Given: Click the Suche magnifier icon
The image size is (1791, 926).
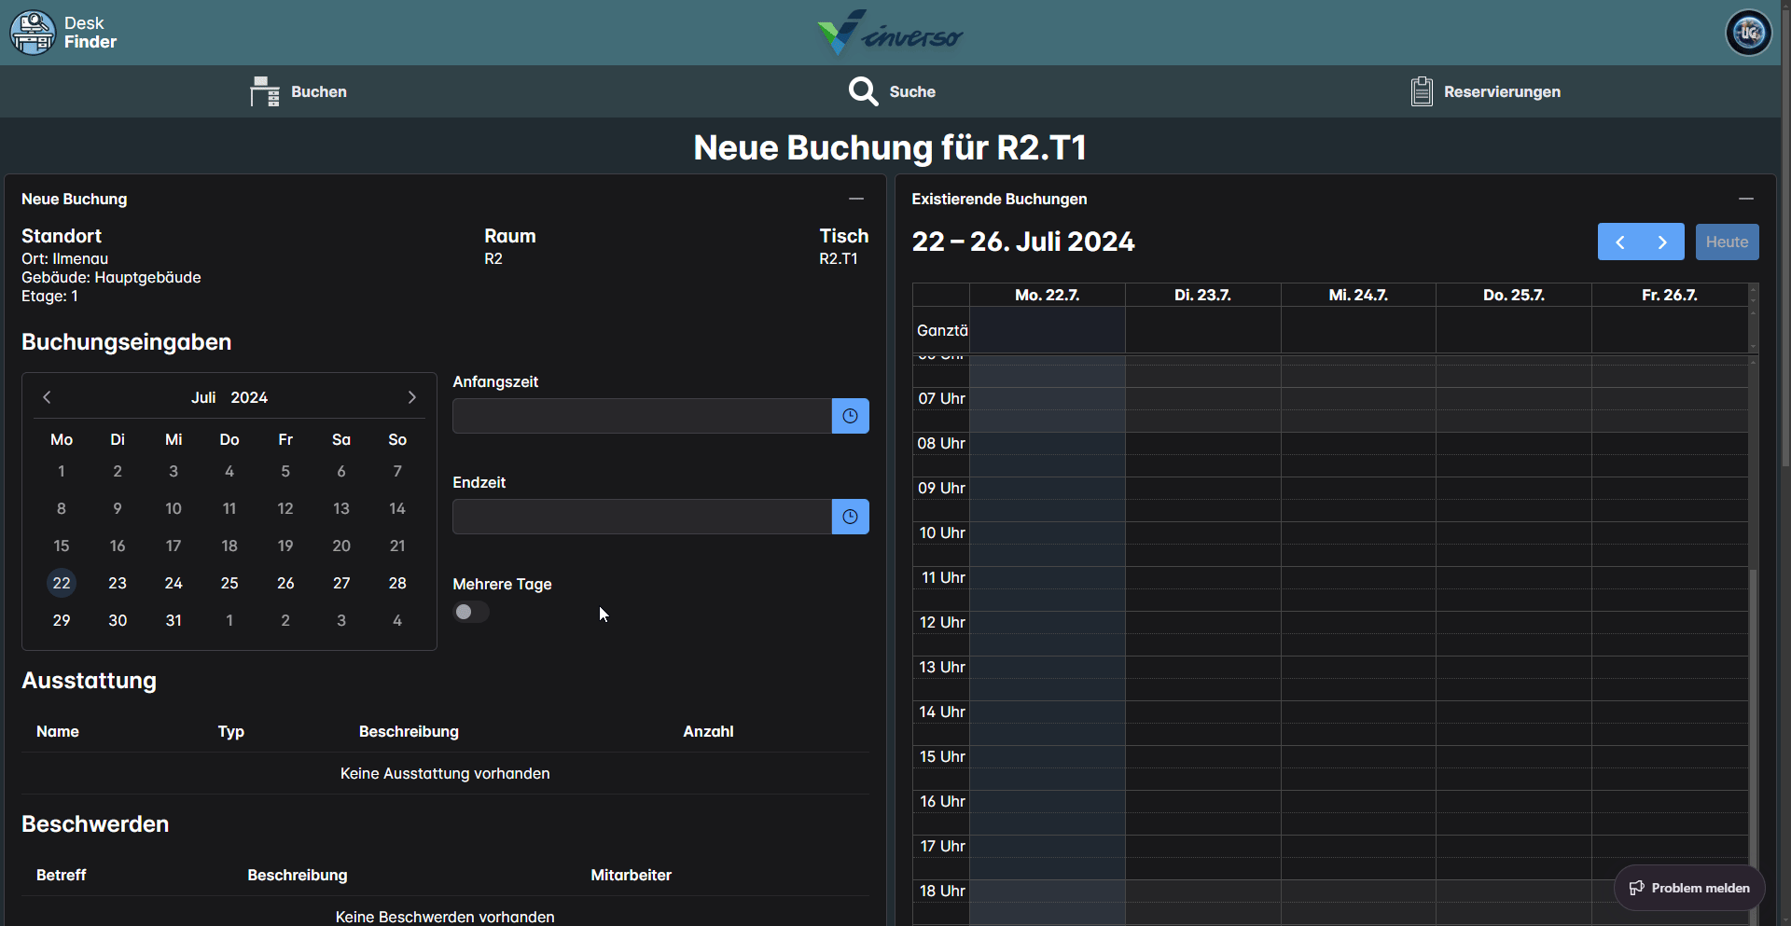Looking at the screenshot, I should (863, 91).
